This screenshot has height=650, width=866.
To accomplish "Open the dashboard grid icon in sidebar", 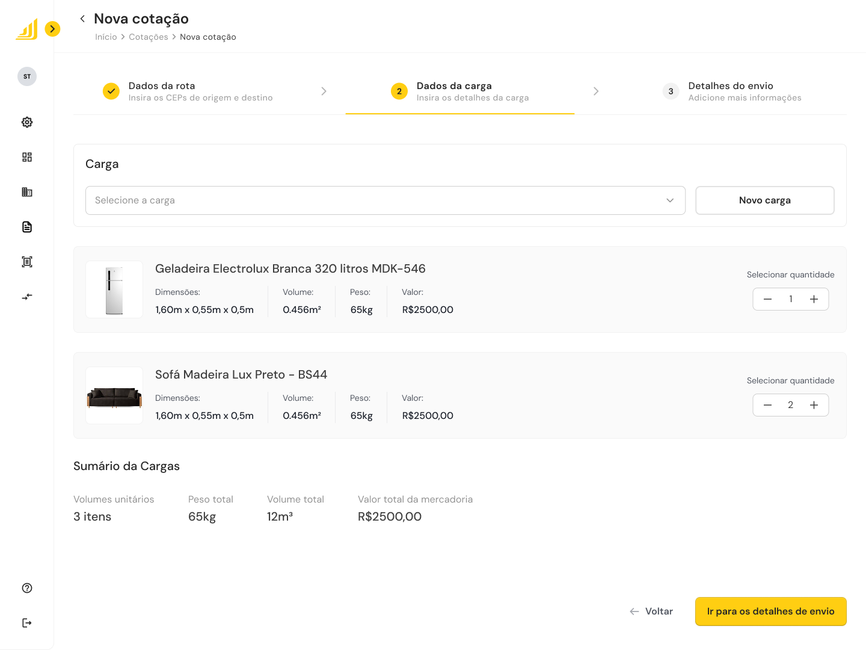I will coord(27,157).
